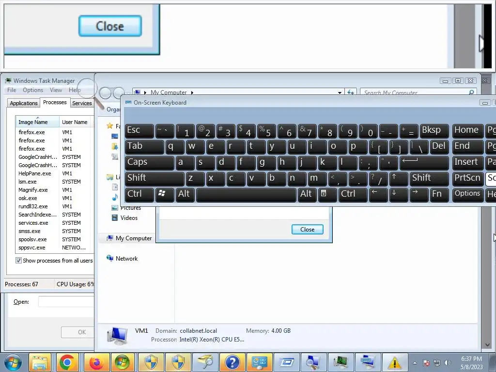Click the Del key on keyboard
Screen dimensions: 496x372
[439, 146]
